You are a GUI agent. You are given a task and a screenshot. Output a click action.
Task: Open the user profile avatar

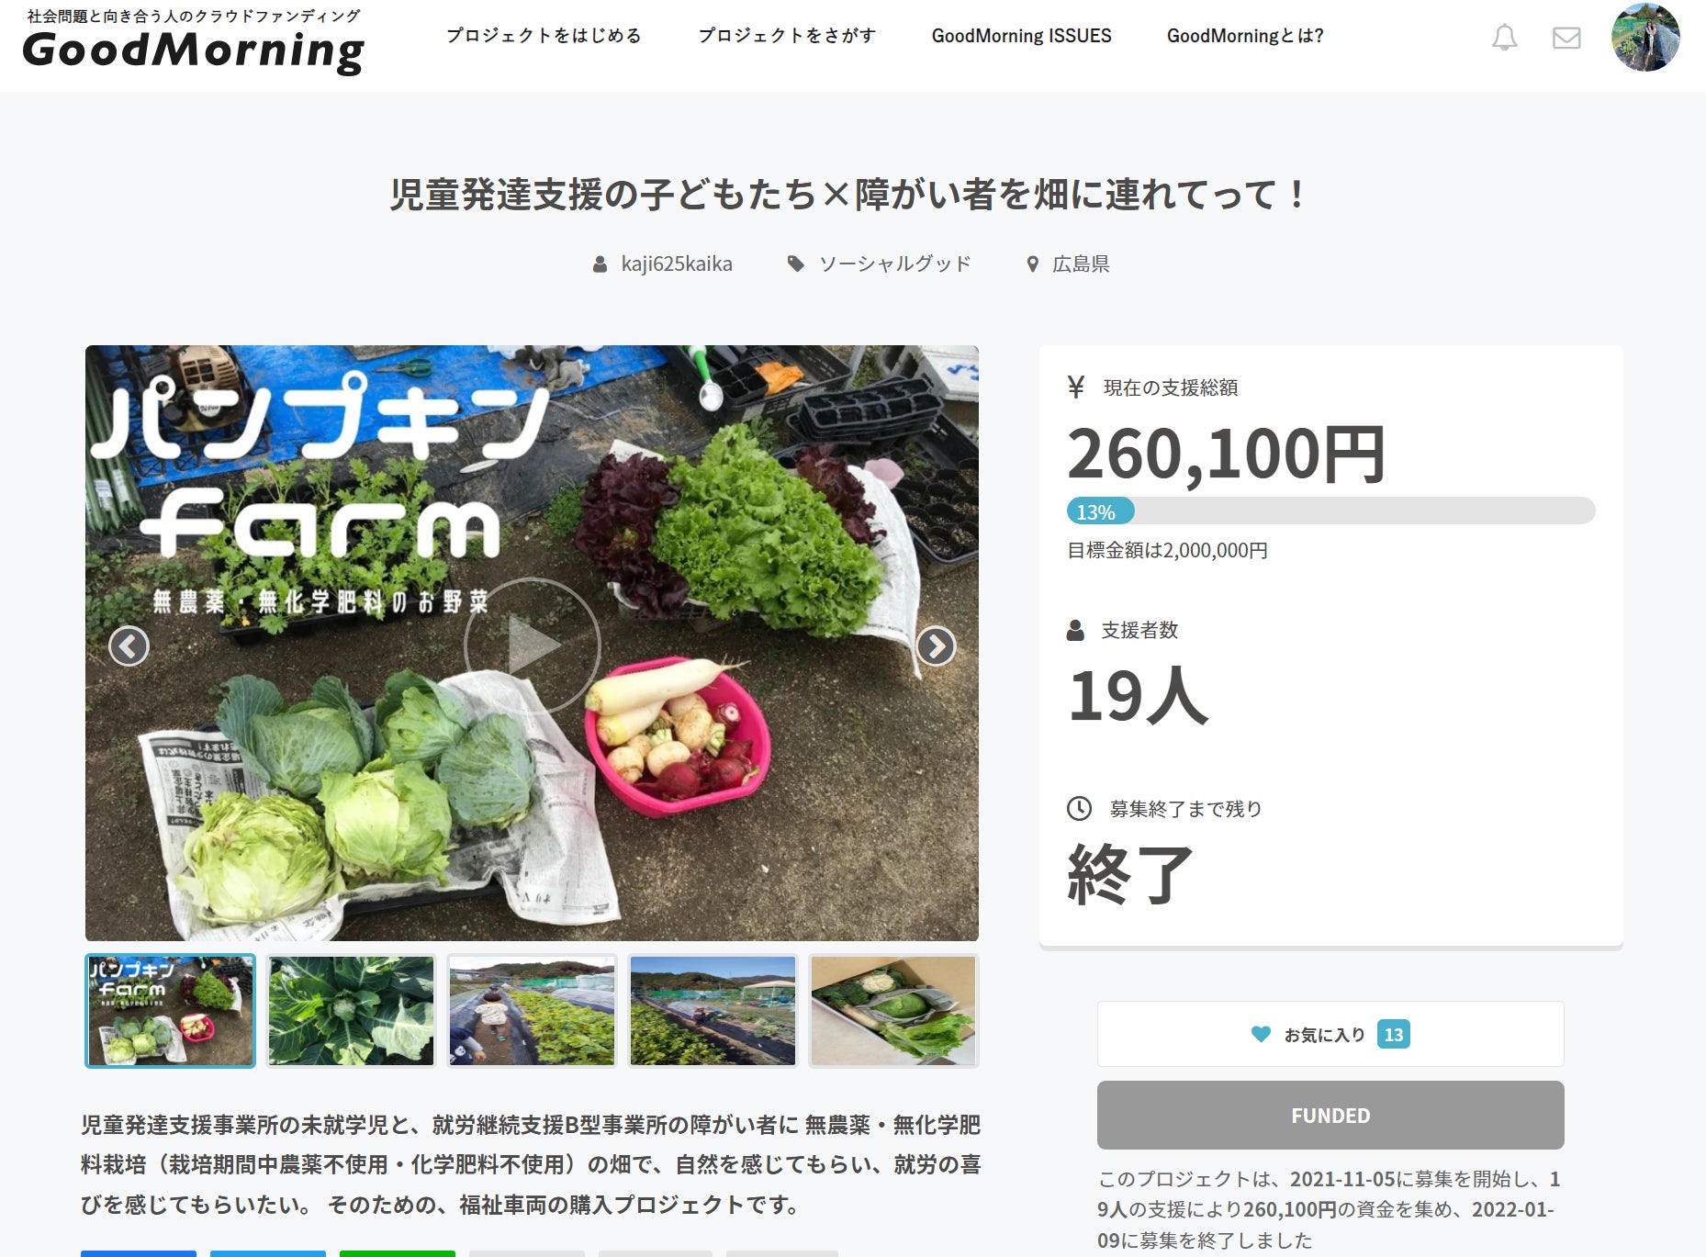(x=1645, y=37)
